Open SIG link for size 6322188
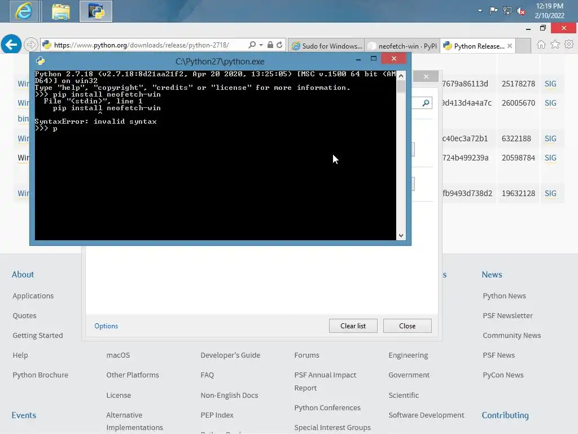578x434 pixels. click(550, 139)
